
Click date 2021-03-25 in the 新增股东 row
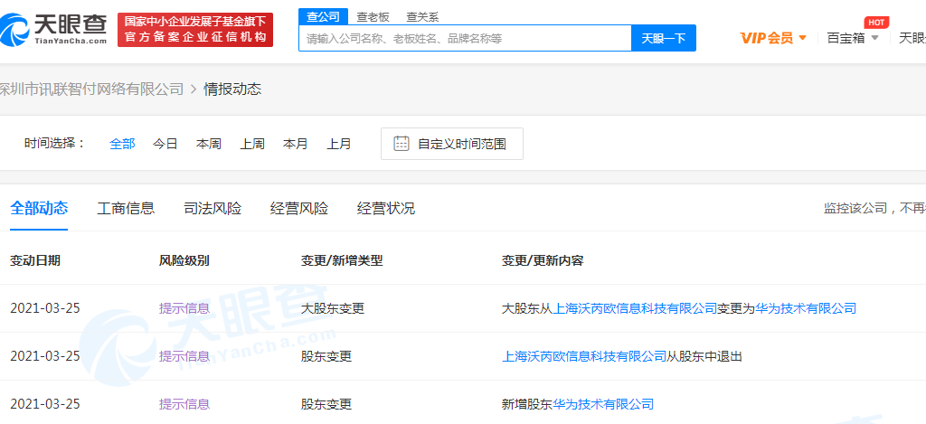coord(45,404)
